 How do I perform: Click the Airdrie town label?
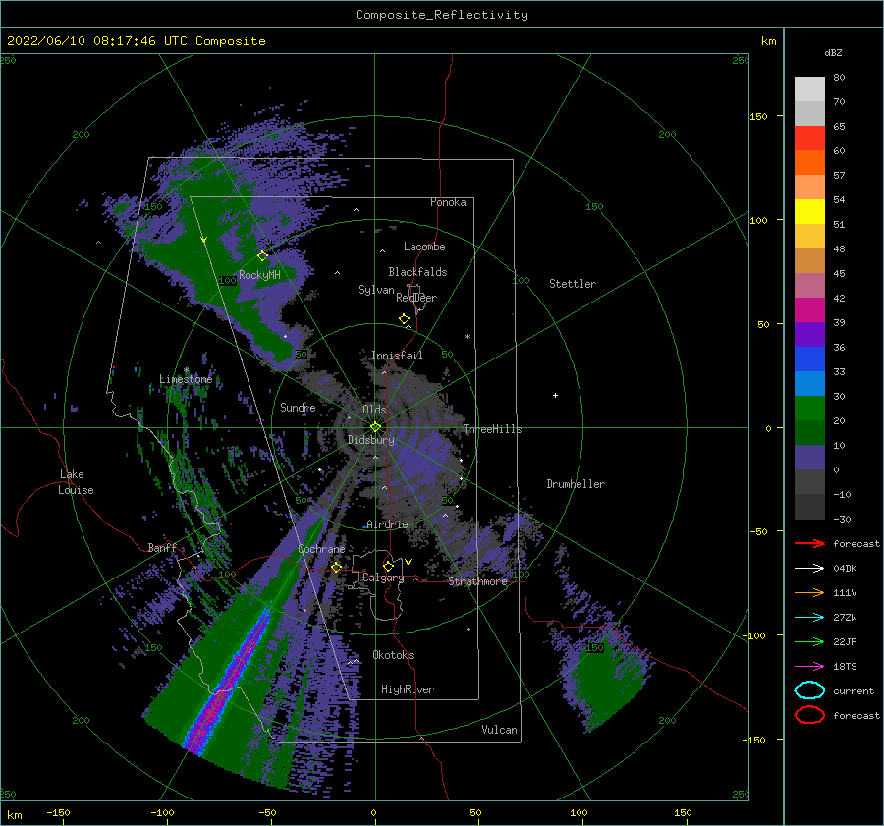pyautogui.click(x=387, y=524)
